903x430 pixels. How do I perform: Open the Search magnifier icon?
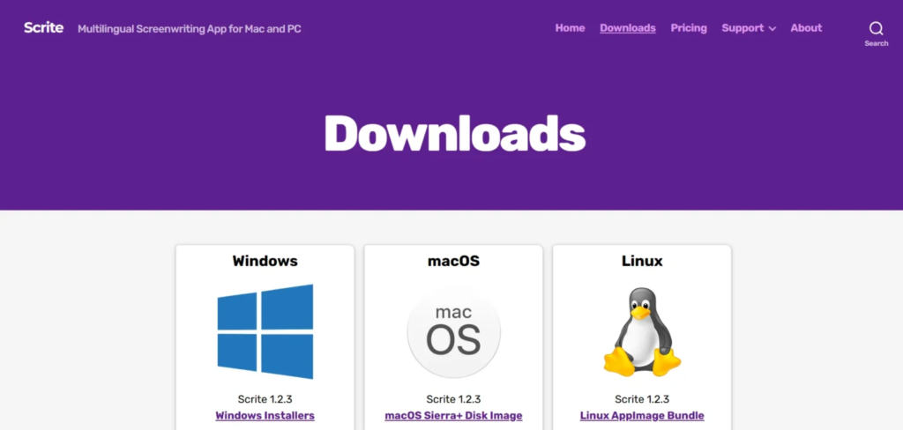(x=876, y=28)
